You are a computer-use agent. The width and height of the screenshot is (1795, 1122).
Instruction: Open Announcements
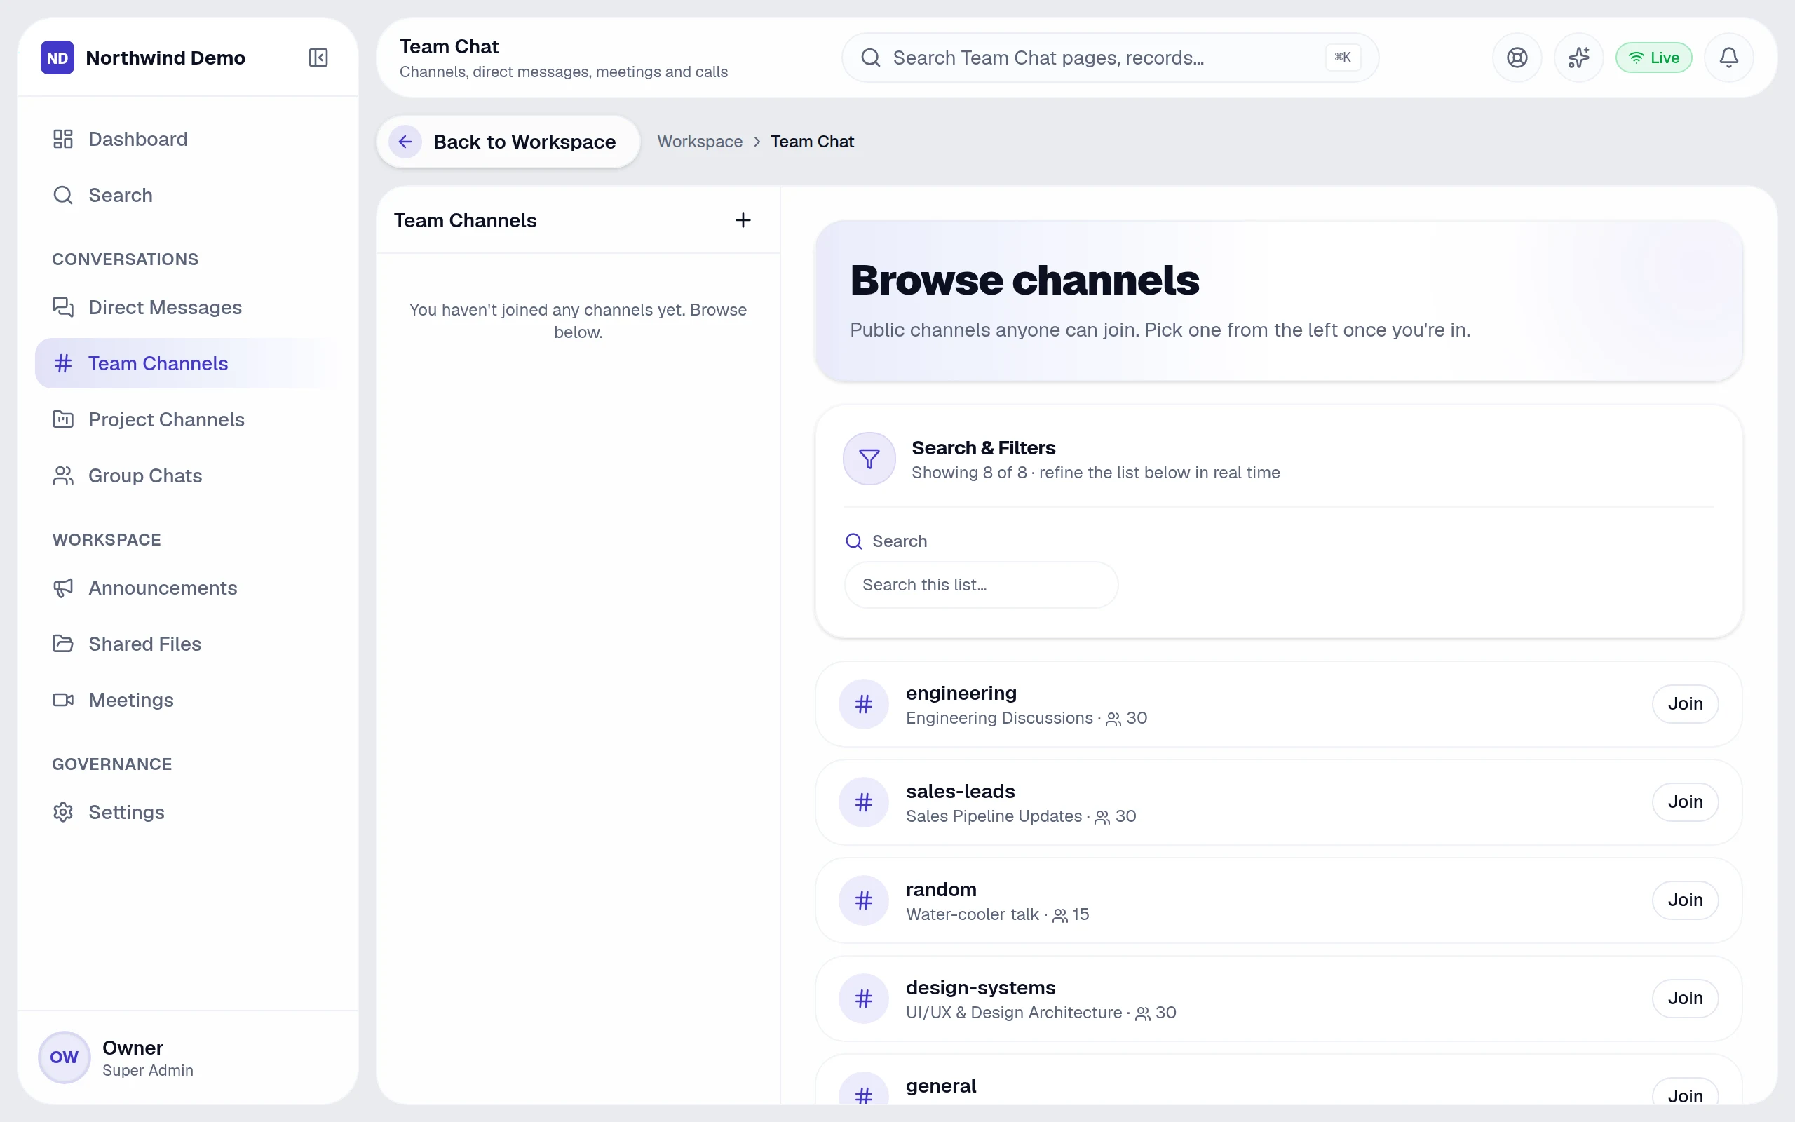click(x=187, y=588)
